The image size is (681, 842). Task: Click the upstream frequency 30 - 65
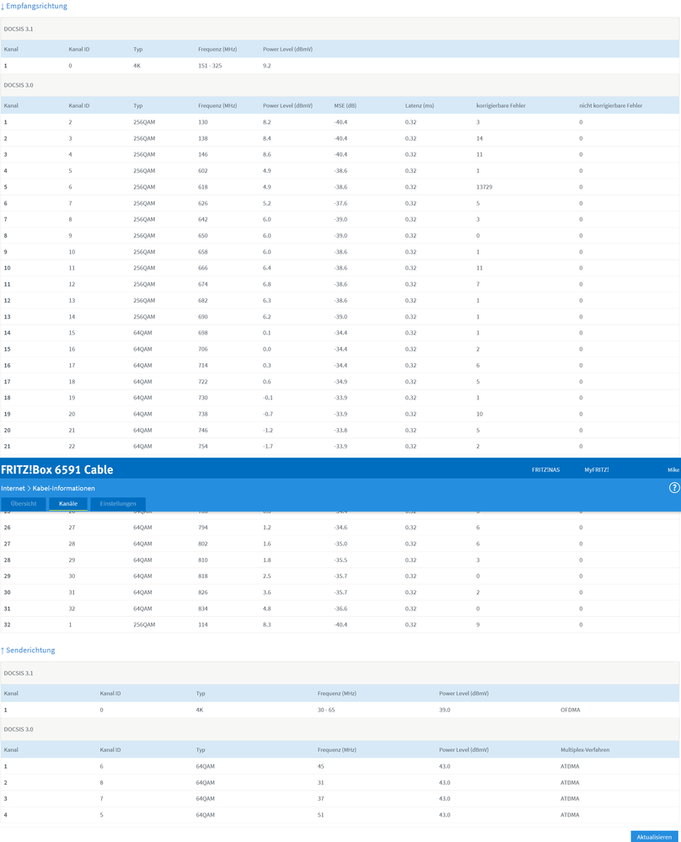click(x=326, y=710)
